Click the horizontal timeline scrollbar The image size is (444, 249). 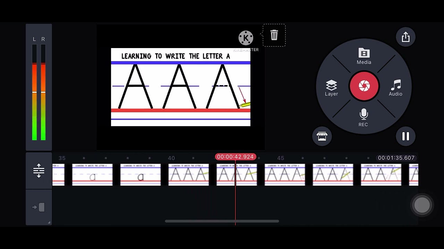(x=222, y=221)
